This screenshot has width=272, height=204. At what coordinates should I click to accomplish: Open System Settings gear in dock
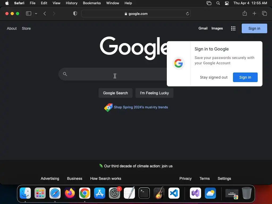tap(114, 193)
